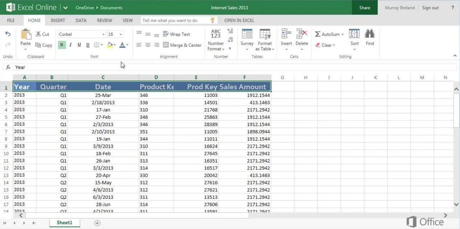Switch to the HOME tab
The image size is (460, 229).
pyautogui.click(x=34, y=20)
